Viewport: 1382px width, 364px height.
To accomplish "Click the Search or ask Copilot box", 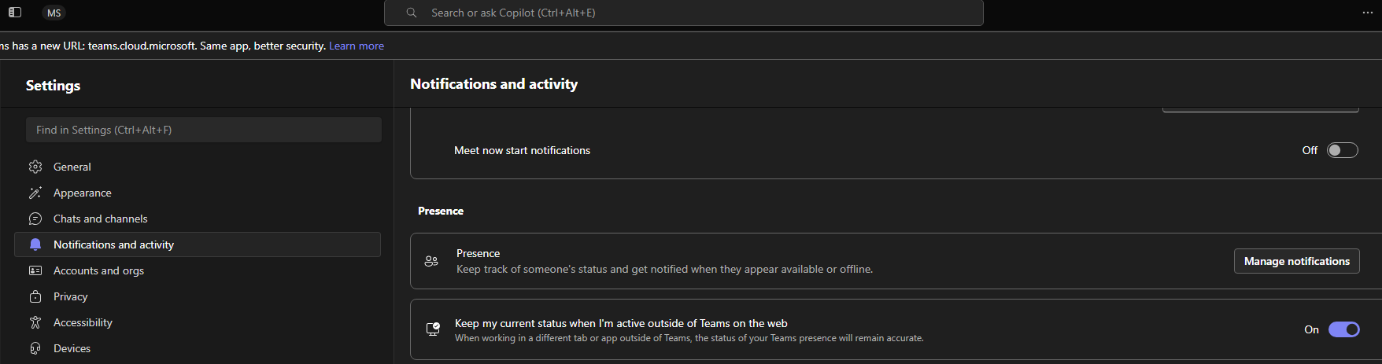I will point(684,13).
